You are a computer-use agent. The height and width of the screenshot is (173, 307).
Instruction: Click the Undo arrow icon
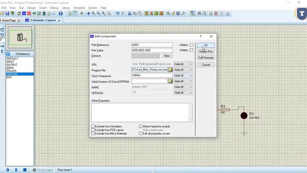(118, 13)
